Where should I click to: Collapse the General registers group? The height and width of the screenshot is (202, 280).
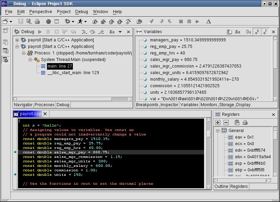coord(218,131)
